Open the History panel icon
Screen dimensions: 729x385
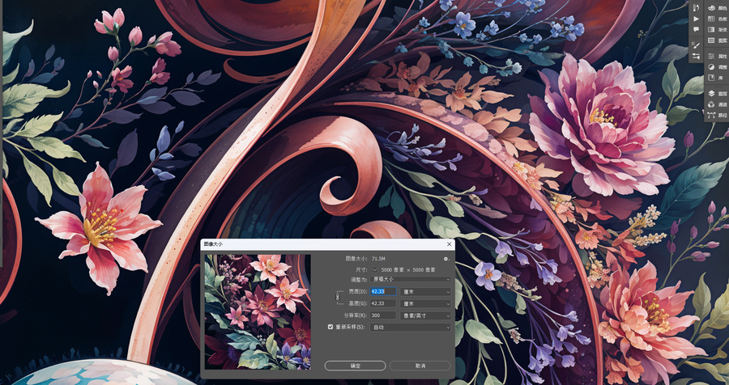coord(696,8)
